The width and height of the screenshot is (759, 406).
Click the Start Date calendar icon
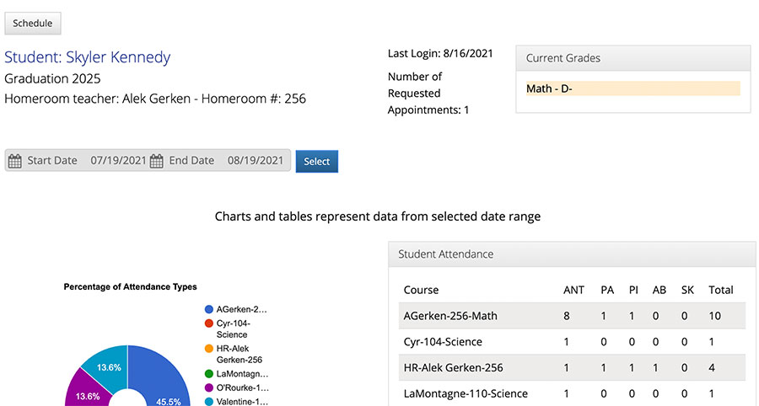15,161
